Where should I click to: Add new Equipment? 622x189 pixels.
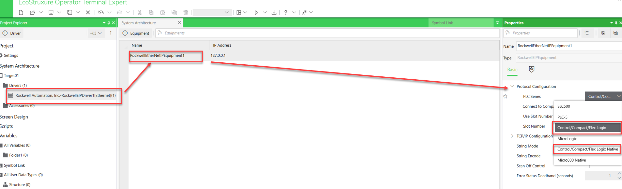pyautogui.click(x=136, y=33)
